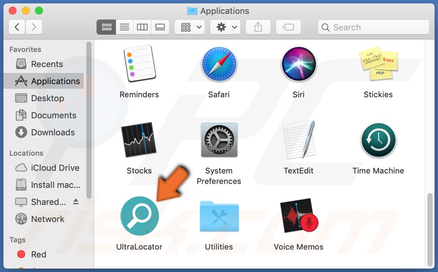
Task: Open Recents in the sidebar
Action: (44, 64)
